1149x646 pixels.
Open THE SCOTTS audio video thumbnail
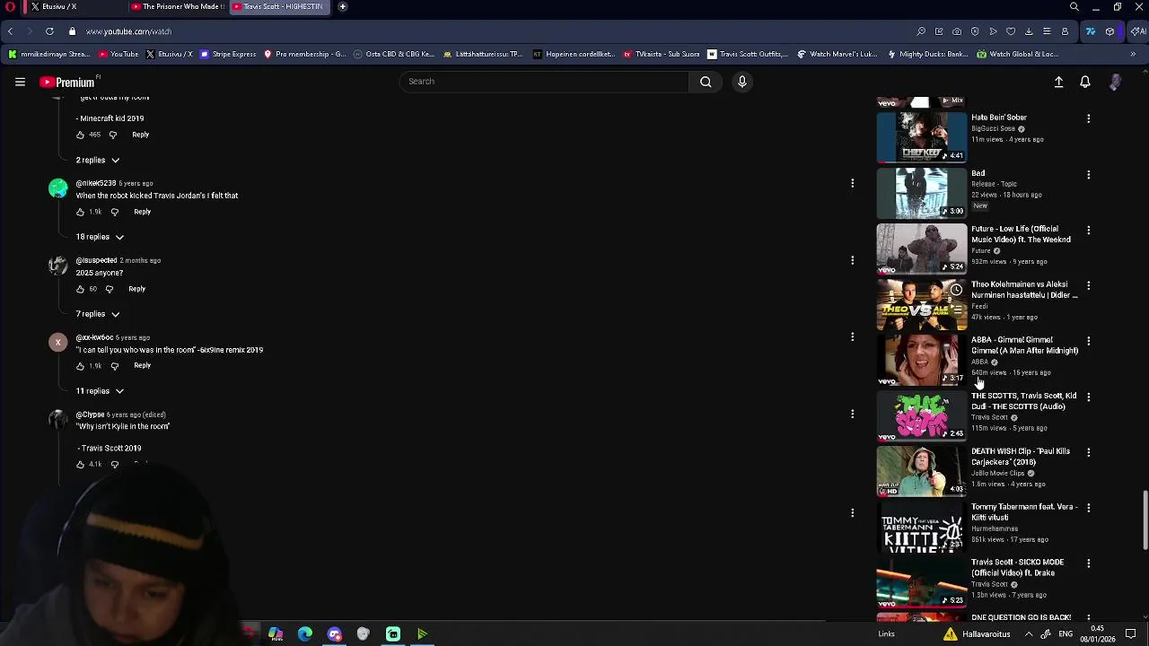(921, 415)
